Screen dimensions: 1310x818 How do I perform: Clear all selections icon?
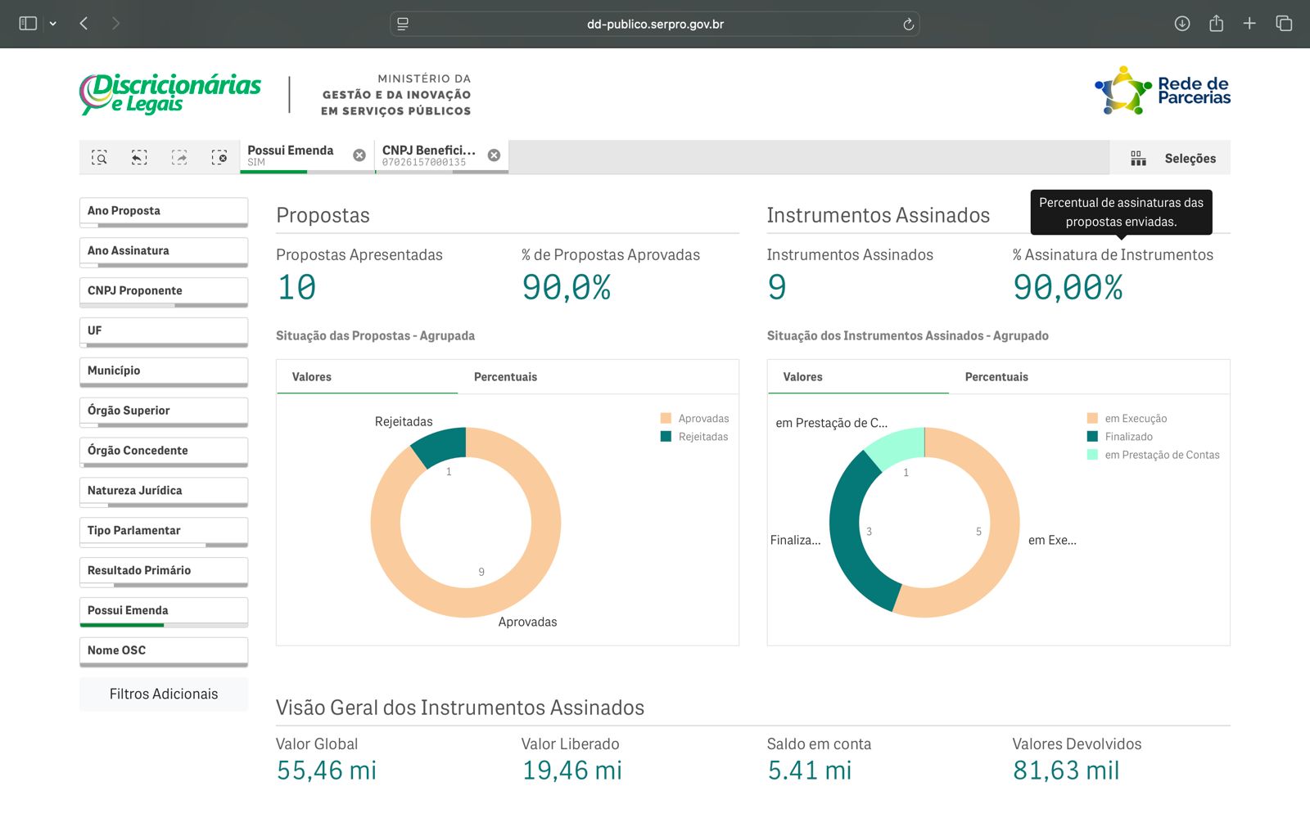pos(219,158)
